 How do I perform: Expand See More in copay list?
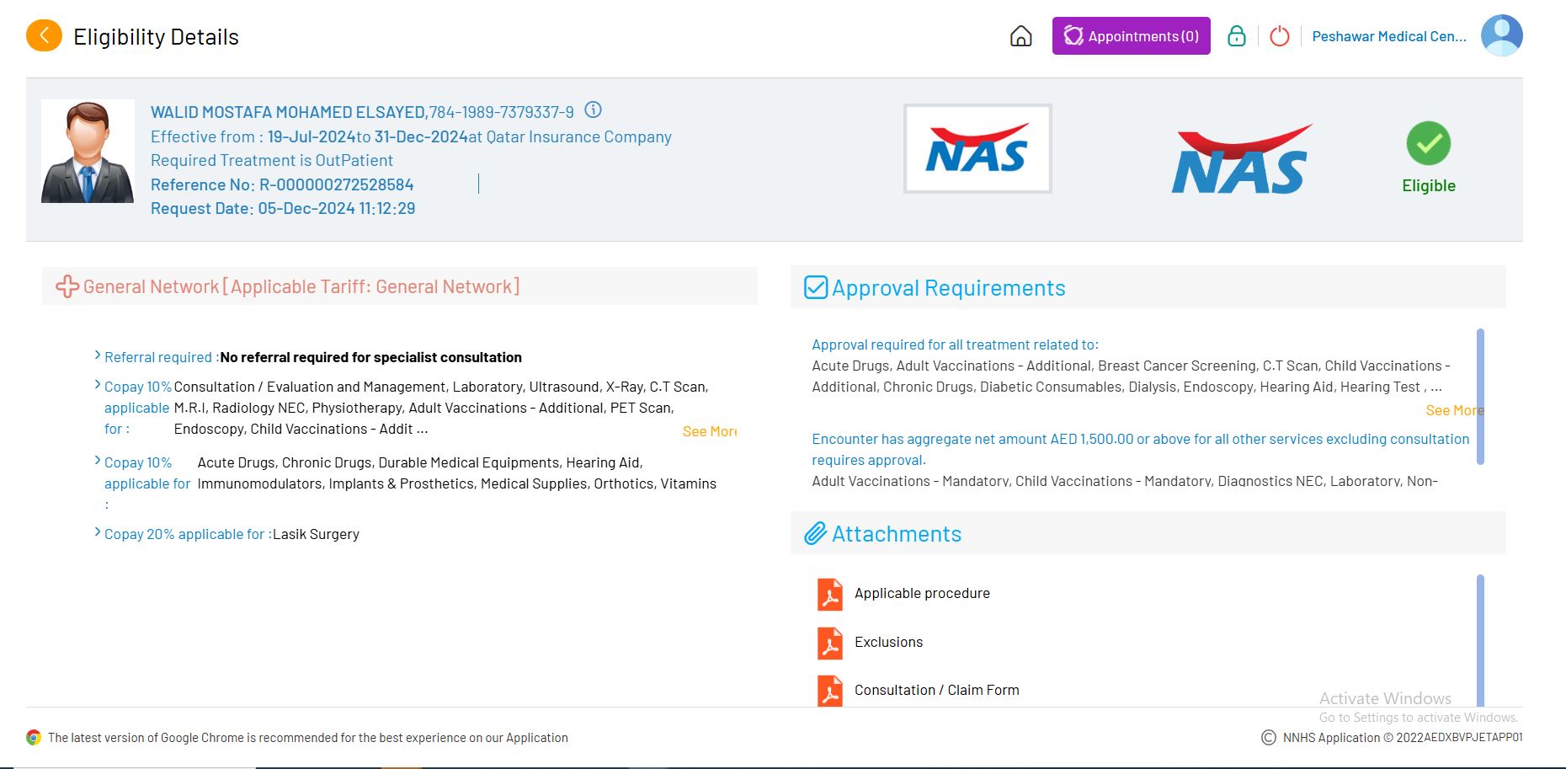click(709, 431)
